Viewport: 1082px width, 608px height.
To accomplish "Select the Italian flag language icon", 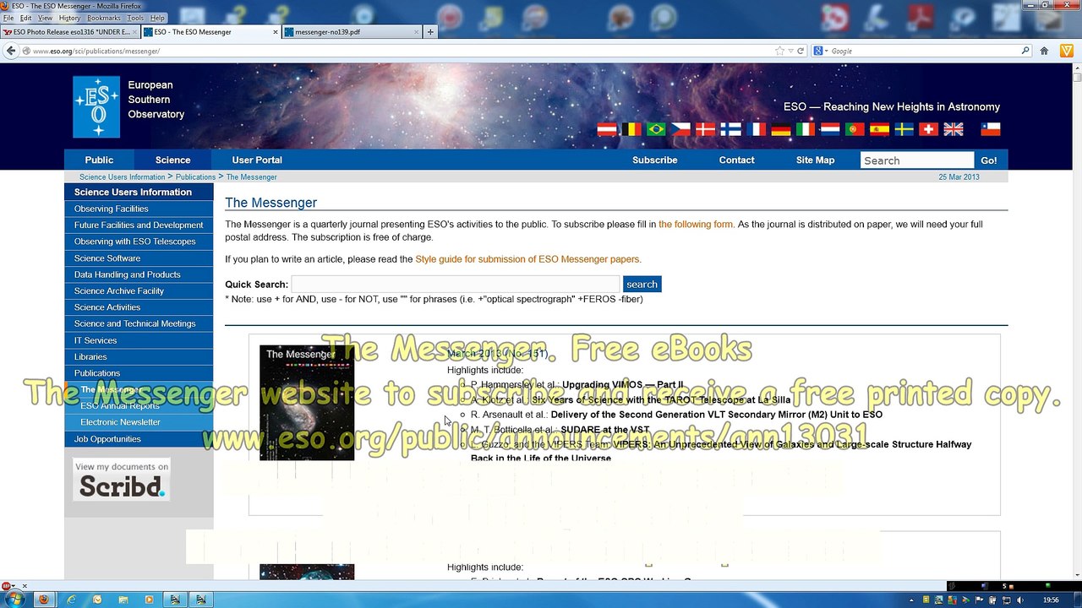I will 805,129.
